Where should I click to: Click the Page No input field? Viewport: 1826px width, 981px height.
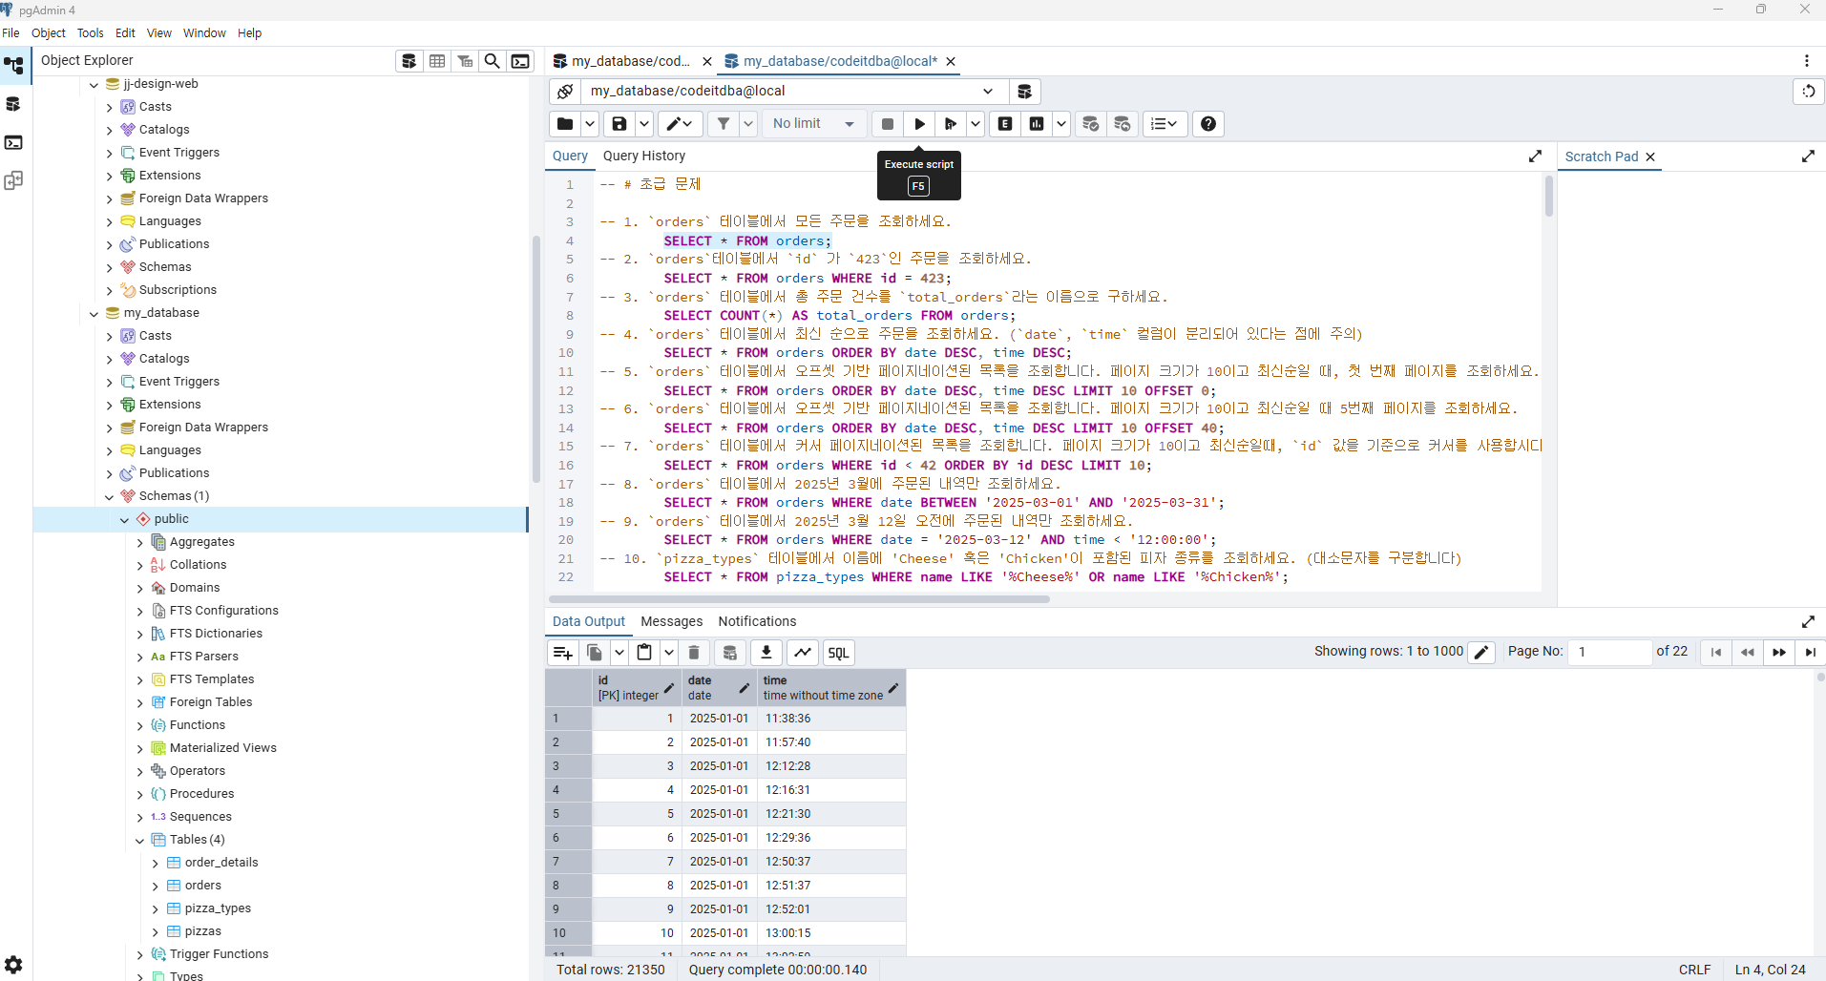click(x=1610, y=652)
